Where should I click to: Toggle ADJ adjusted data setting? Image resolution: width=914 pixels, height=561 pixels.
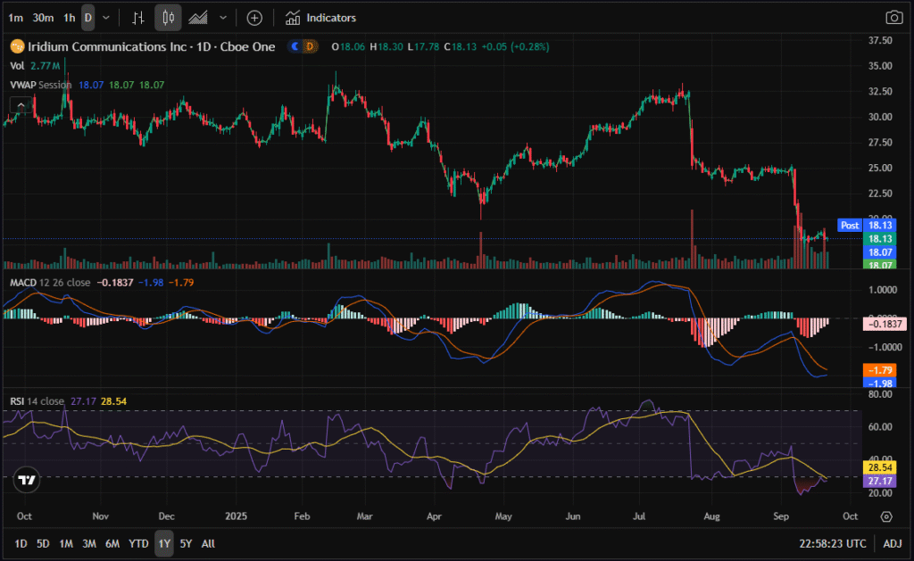point(892,543)
